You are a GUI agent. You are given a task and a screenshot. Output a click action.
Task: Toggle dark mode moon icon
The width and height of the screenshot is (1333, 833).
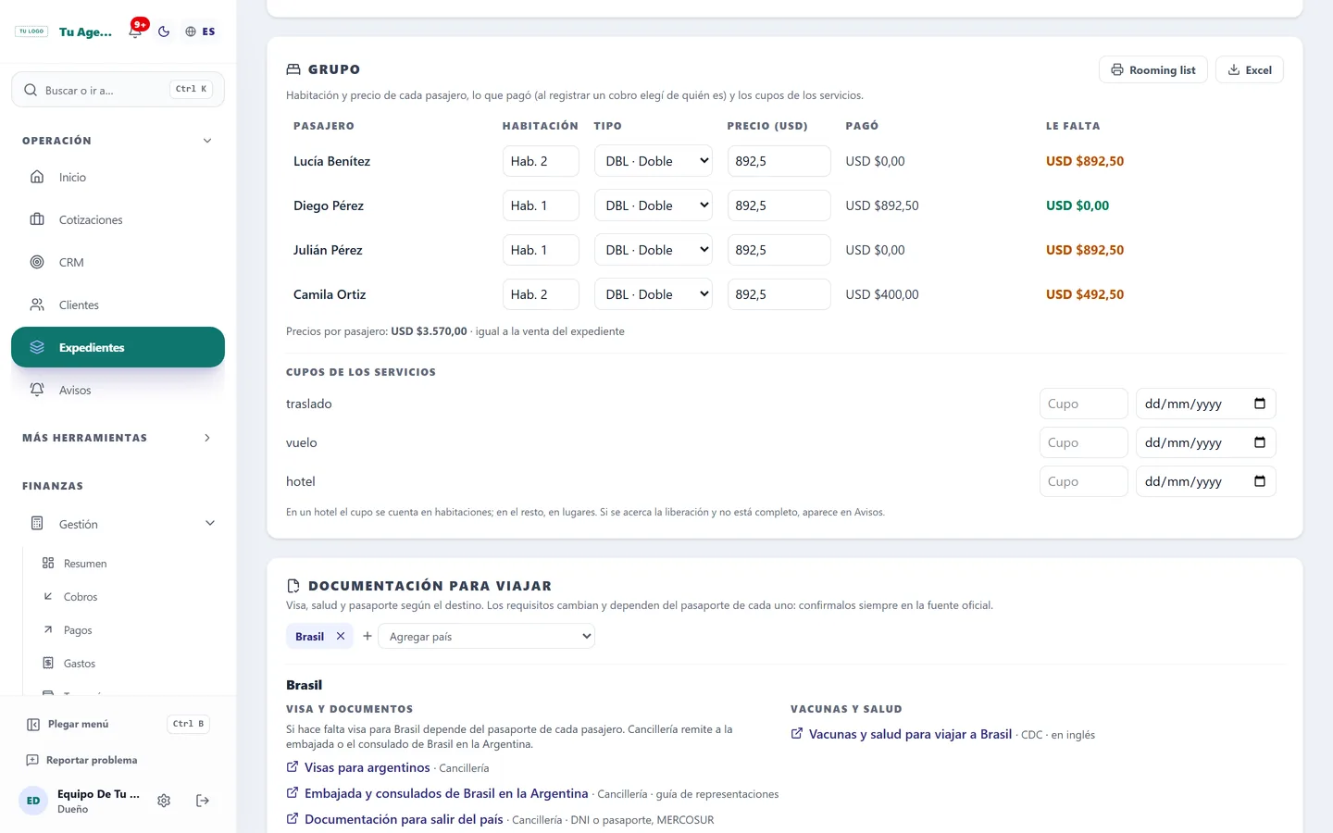164,31
